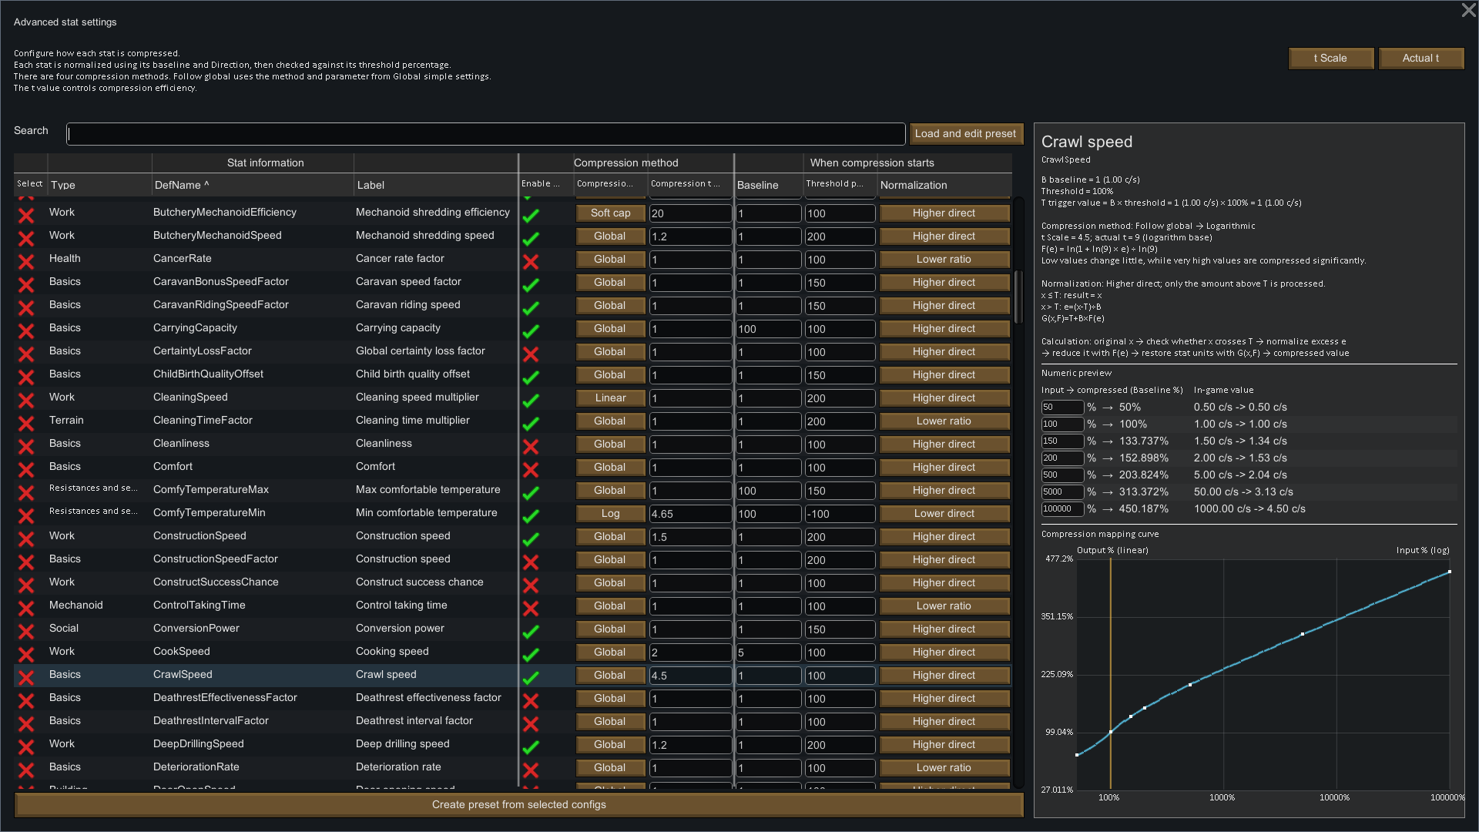Enable compression for Cleanliness stat
The width and height of the screenshot is (1479, 832).
pos(531,447)
